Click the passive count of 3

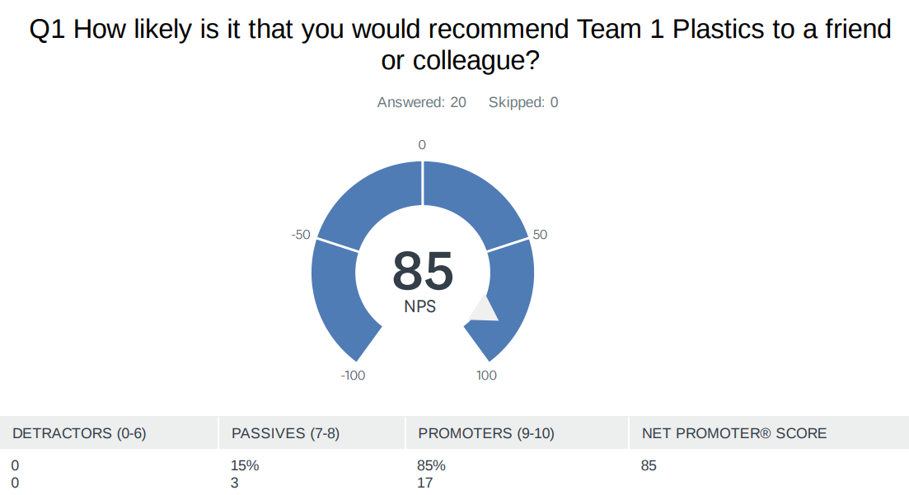(x=235, y=483)
